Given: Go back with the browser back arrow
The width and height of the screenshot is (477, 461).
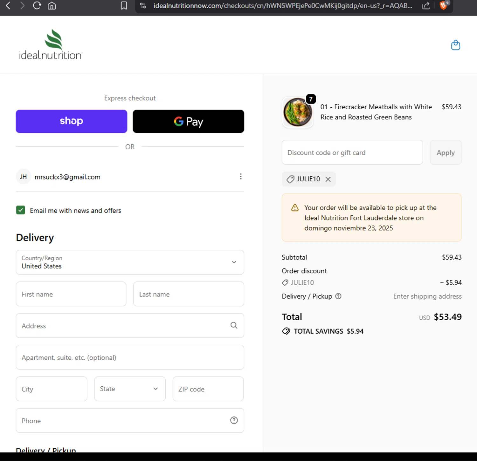Looking at the screenshot, I should pyautogui.click(x=8, y=5).
